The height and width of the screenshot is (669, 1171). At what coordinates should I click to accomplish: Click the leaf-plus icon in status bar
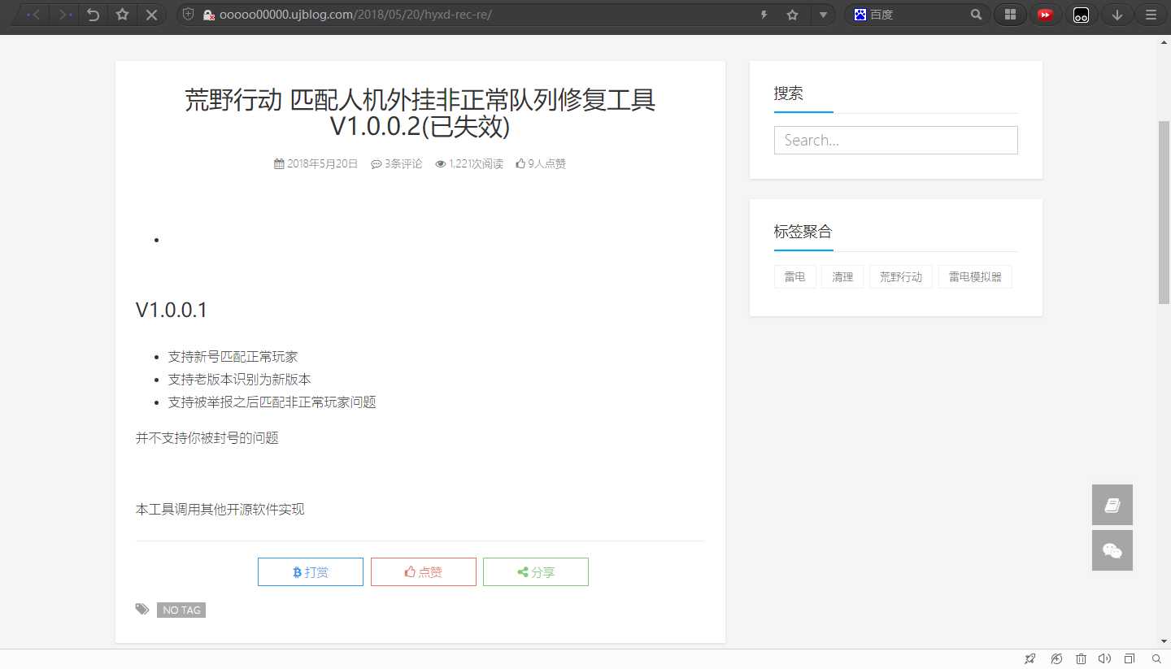[1056, 659]
